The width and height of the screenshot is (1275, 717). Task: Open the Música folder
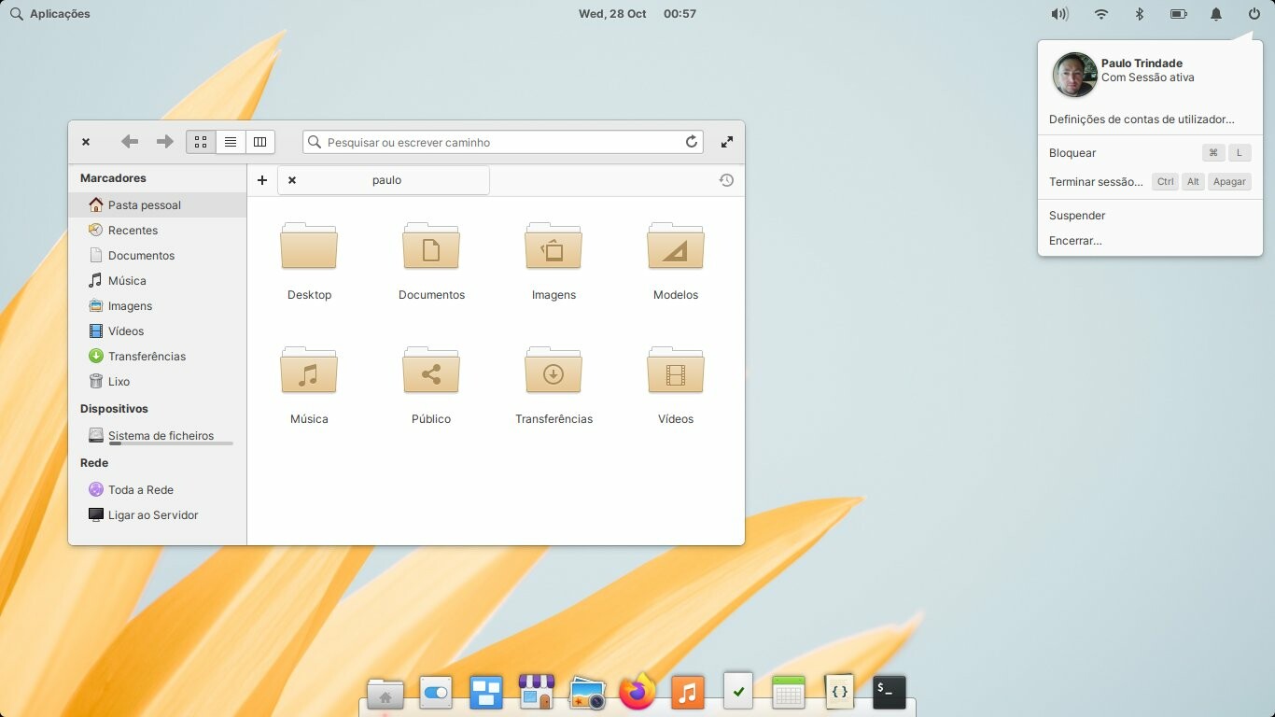tap(309, 372)
